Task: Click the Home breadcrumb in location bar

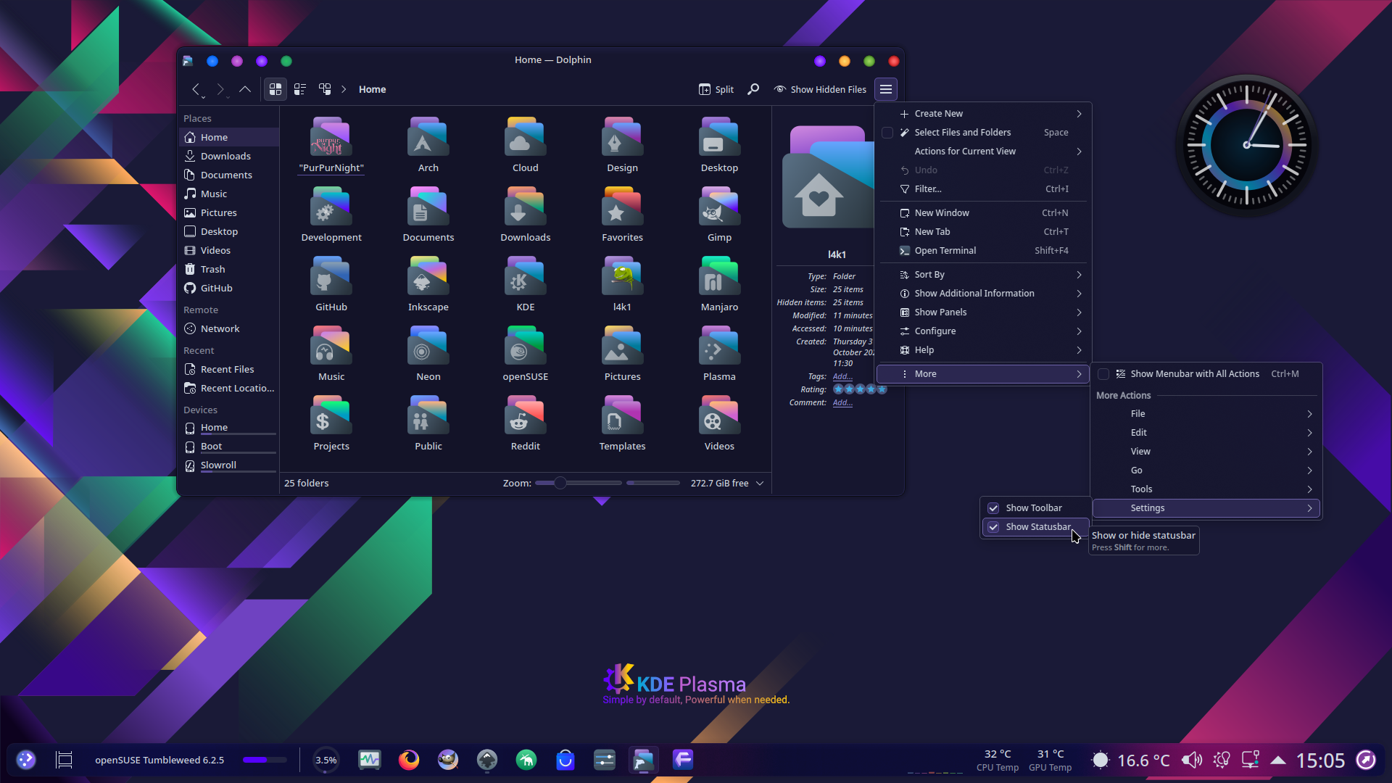Action: [372, 89]
